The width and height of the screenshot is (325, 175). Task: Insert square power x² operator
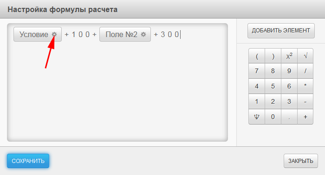click(x=289, y=56)
